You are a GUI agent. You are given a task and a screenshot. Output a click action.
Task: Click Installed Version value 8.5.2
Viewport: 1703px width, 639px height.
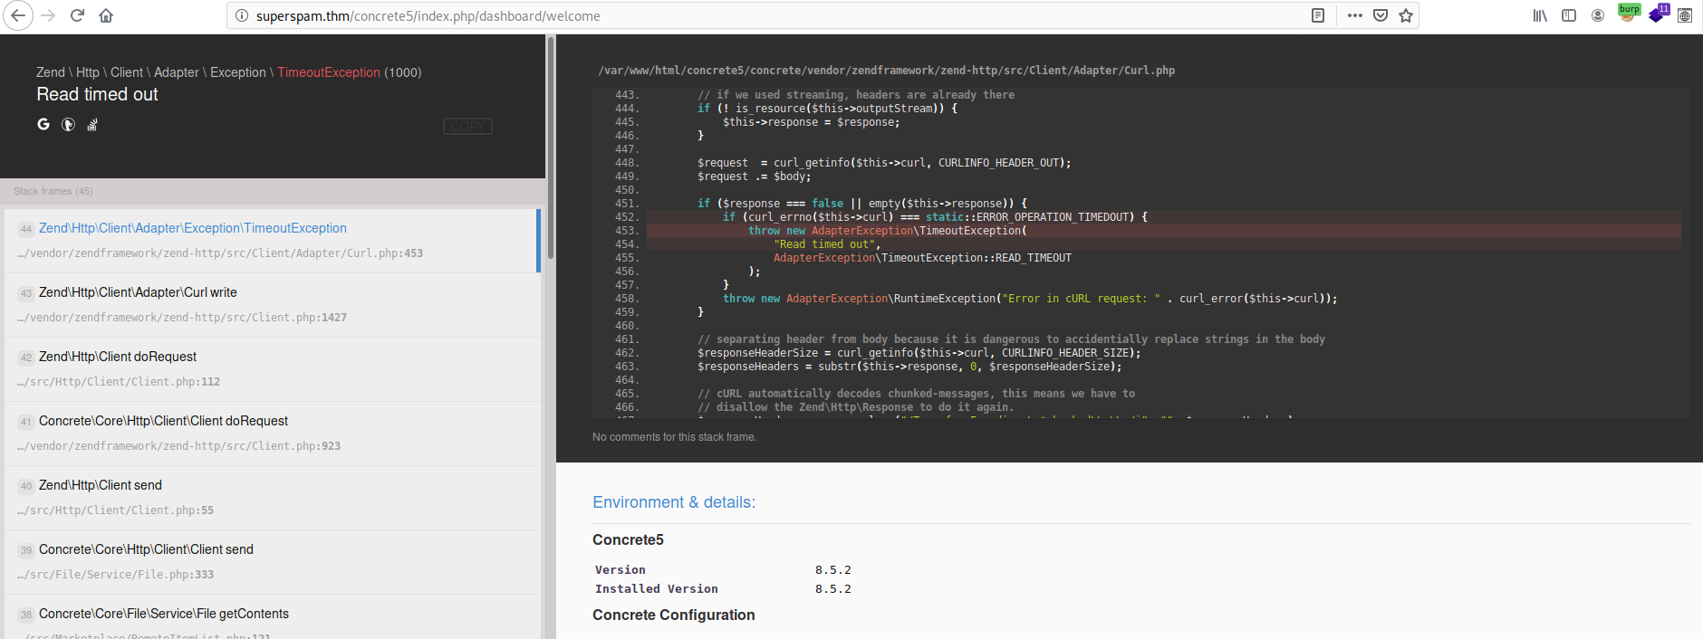[x=832, y=589]
